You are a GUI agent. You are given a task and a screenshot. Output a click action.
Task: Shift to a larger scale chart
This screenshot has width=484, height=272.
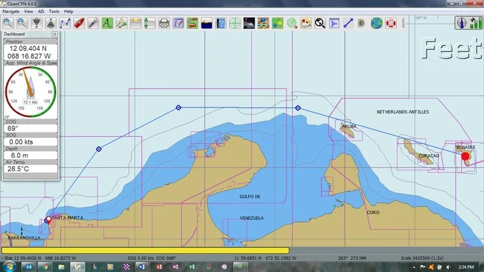[36, 23]
